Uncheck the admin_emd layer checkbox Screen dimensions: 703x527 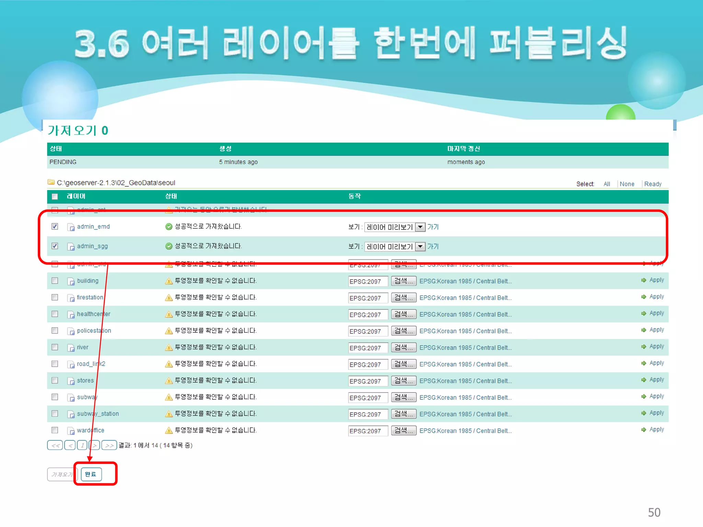tap(55, 226)
